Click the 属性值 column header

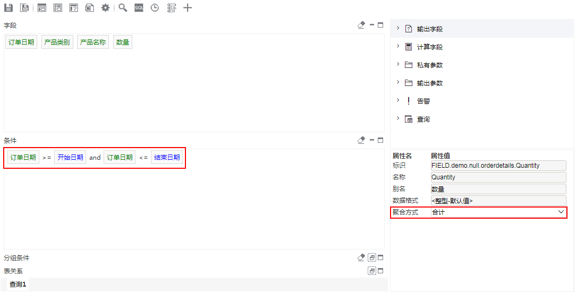pos(441,156)
